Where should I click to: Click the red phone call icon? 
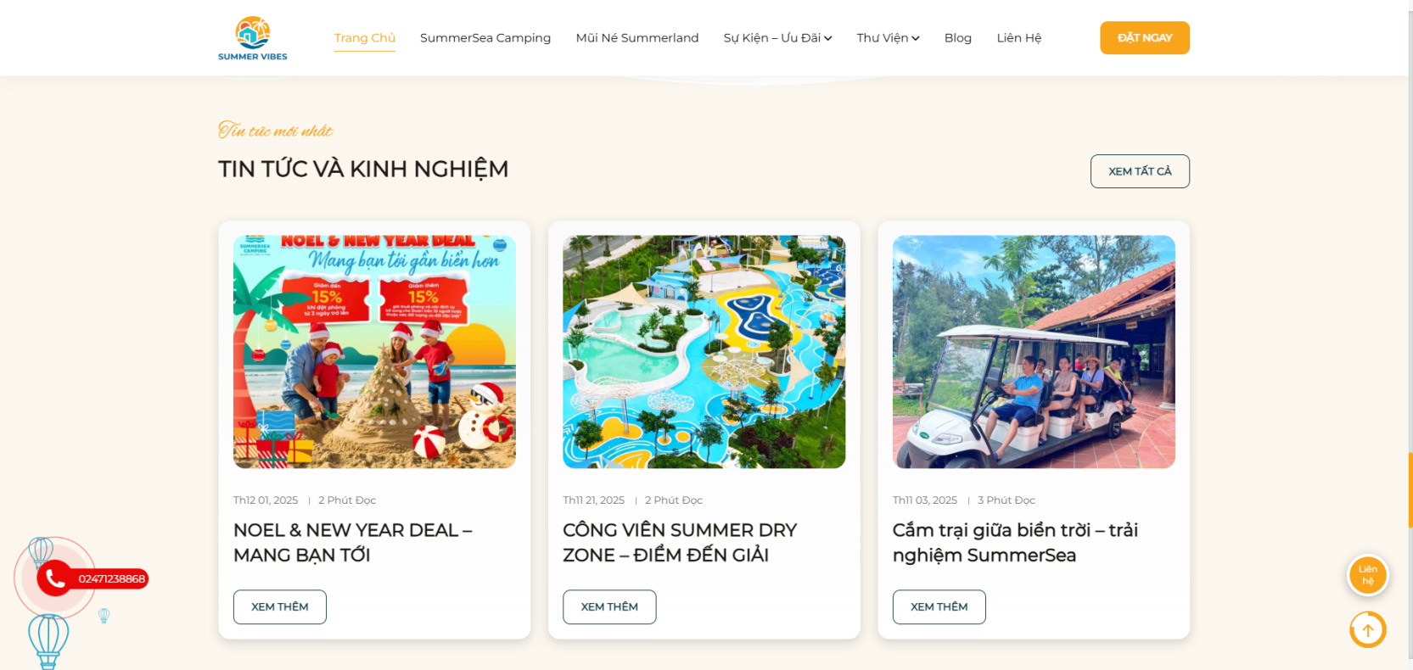click(x=55, y=578)
